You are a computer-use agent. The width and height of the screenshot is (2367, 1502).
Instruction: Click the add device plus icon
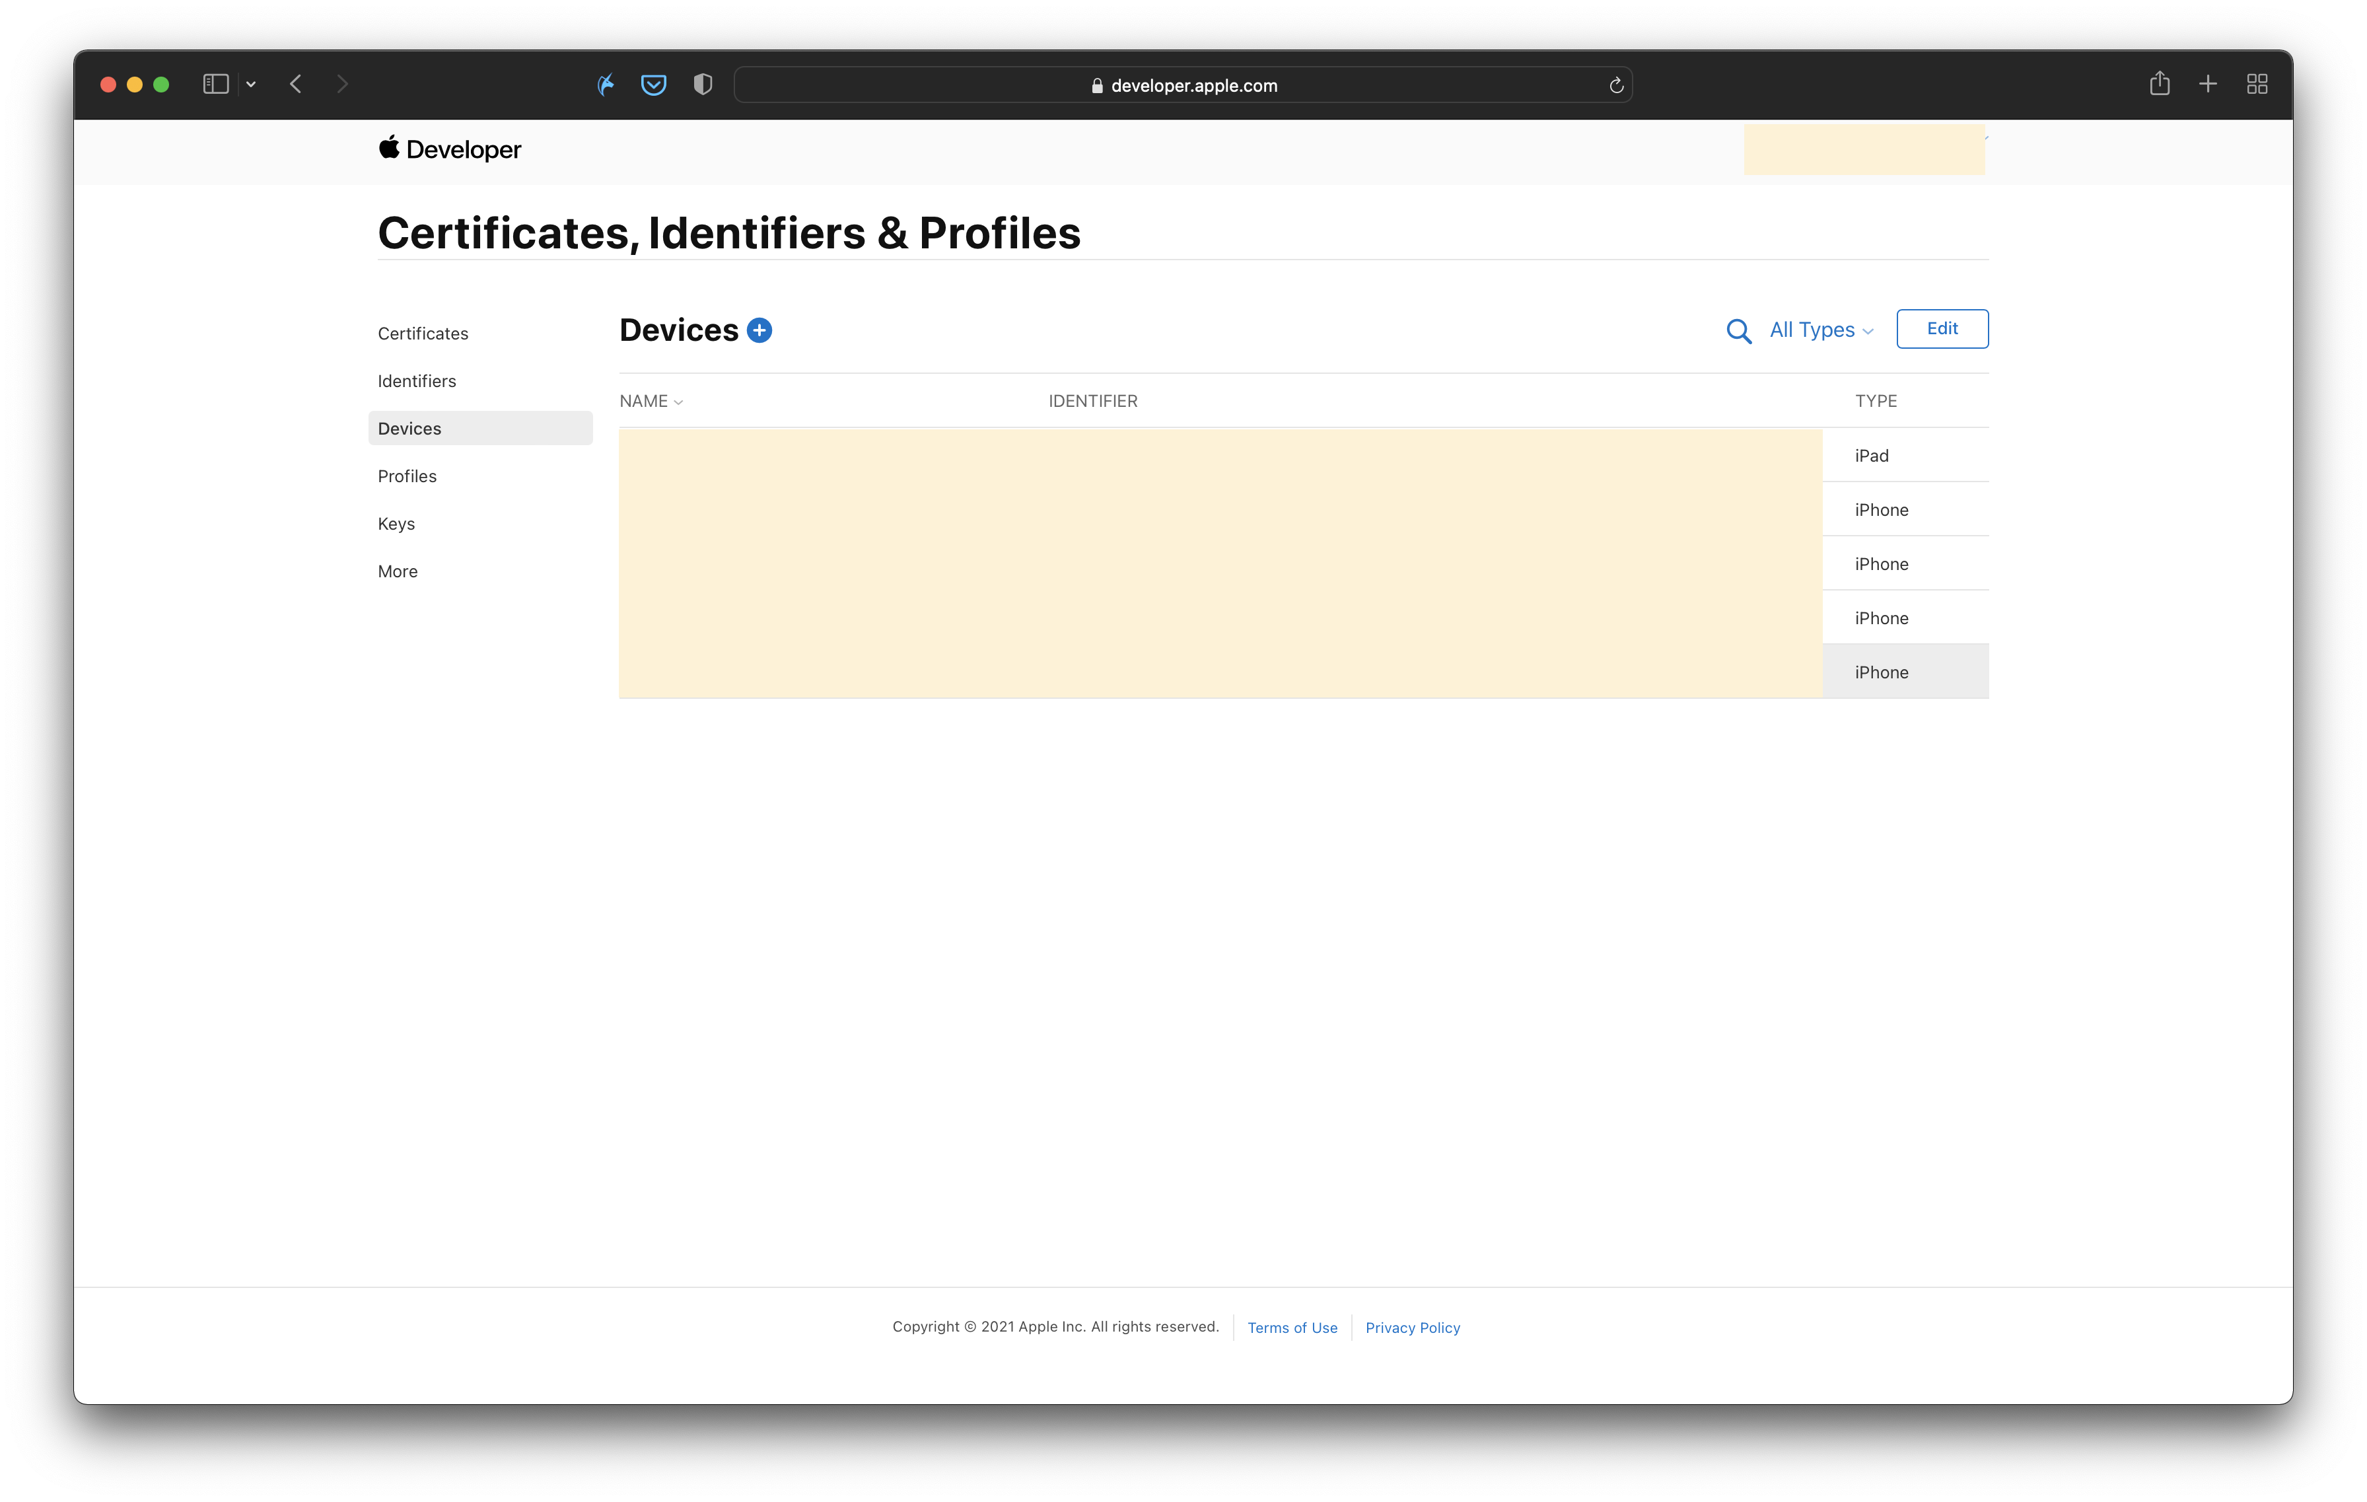(x=759, y=330)
